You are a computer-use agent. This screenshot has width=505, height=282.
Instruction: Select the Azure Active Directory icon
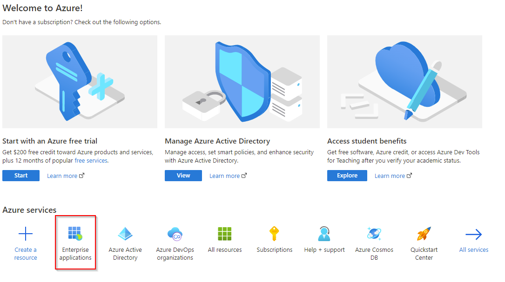tap(125, 234)
